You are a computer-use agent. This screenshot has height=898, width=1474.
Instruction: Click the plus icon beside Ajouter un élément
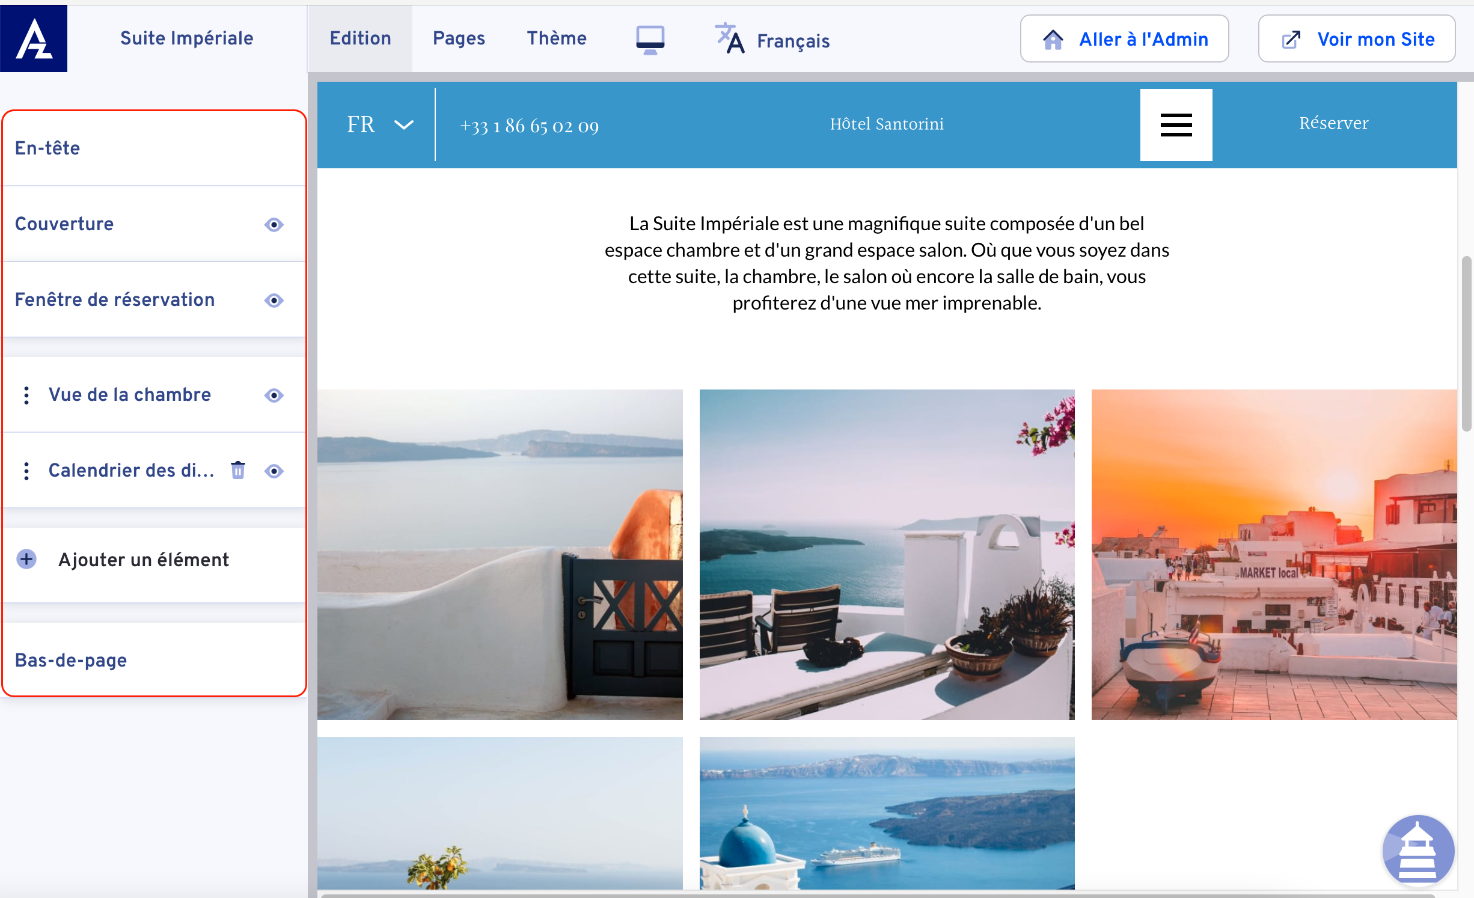26,559
